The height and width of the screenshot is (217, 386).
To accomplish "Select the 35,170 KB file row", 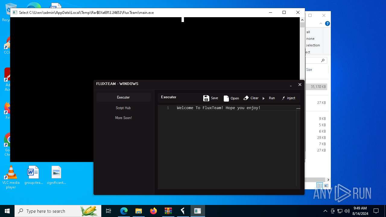I will click(x=317, y=87).
